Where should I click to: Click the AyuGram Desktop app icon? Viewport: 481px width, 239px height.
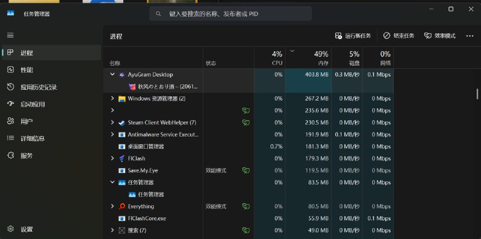tap(122, 75)
